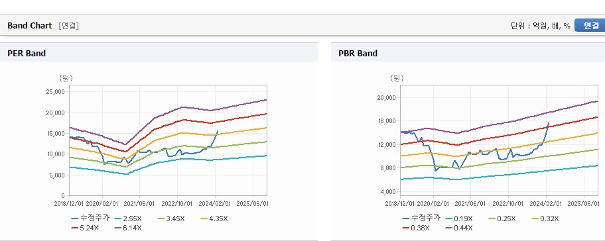Click the (원) unit label above PER chart

click(x=66, y=78)
